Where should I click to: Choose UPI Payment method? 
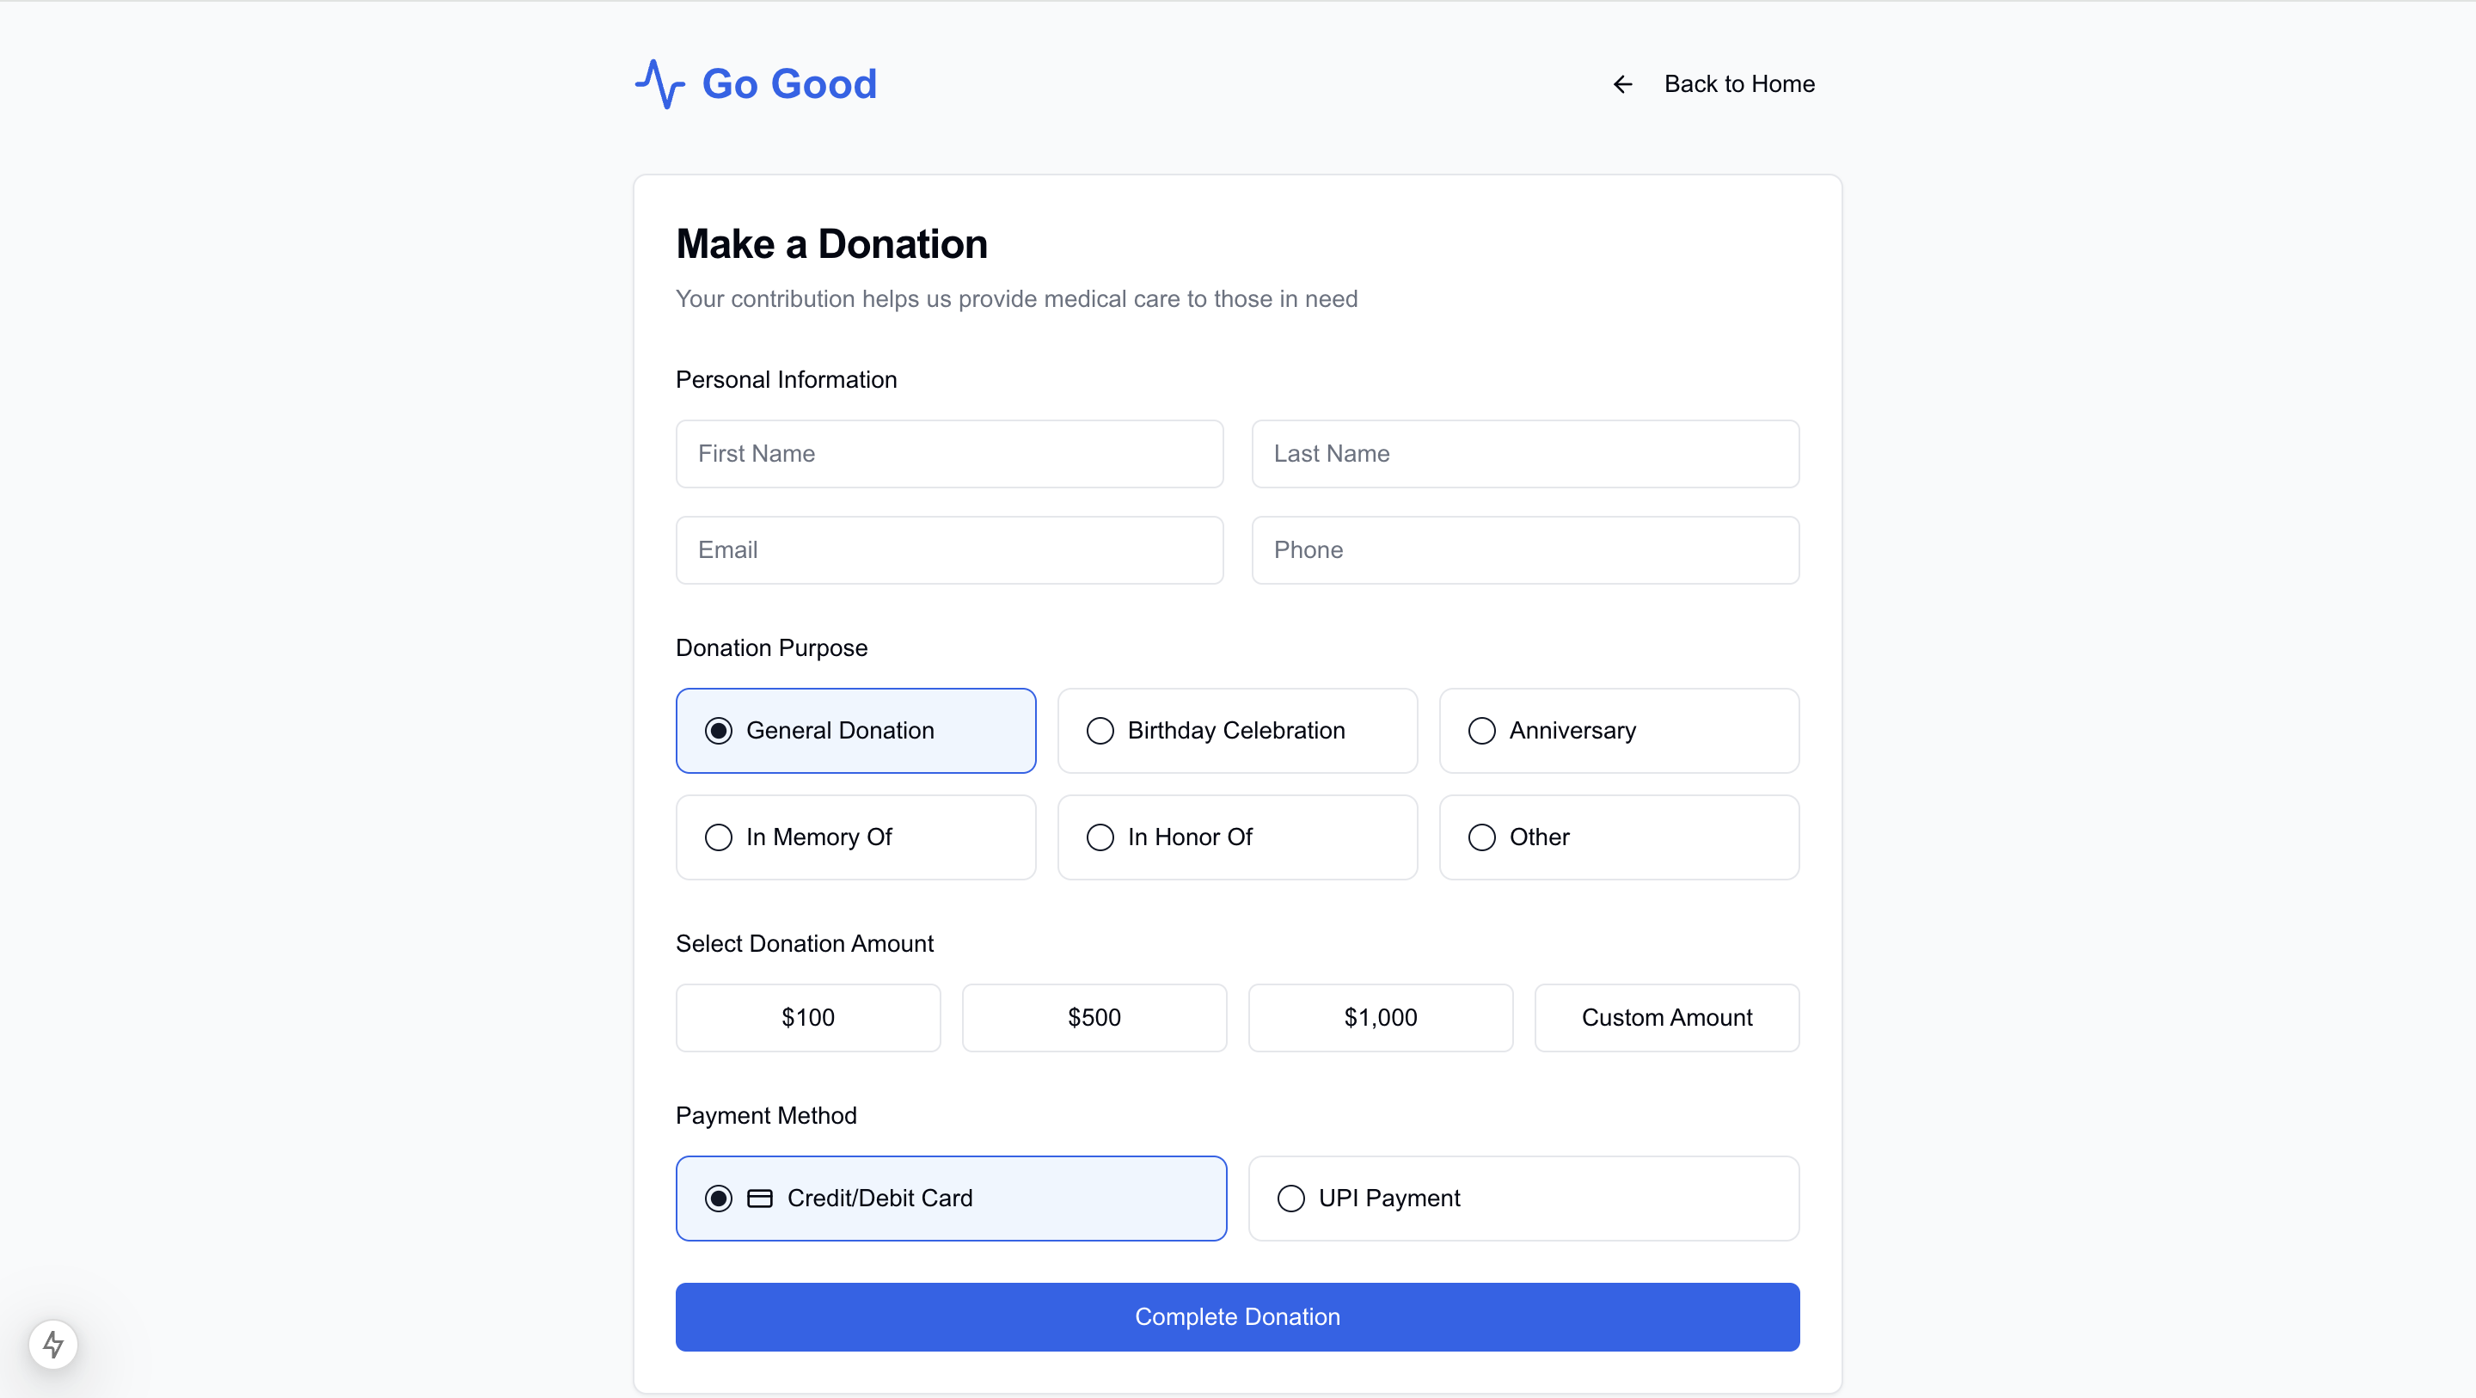(1523, 1198)
